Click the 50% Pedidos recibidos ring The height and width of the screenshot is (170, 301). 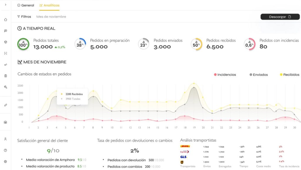[196, 44]
